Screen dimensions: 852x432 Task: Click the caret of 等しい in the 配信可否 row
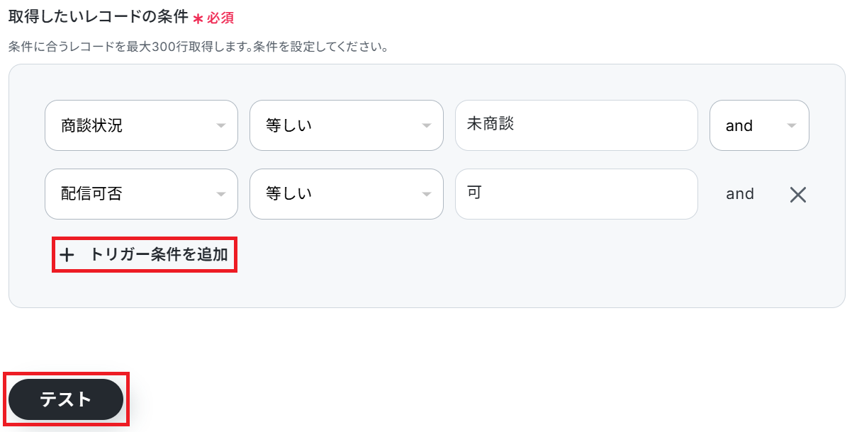[x=426, y=194]
